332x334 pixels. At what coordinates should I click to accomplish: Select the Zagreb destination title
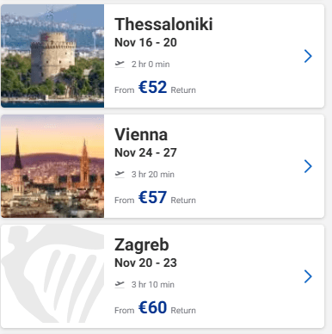click(142, 245)
